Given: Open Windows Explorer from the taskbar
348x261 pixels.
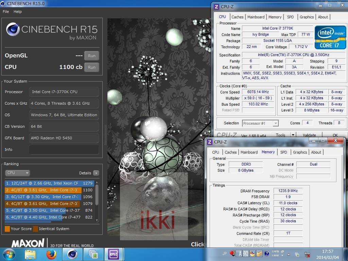Looking at the screenshot, I should [30, 254].
